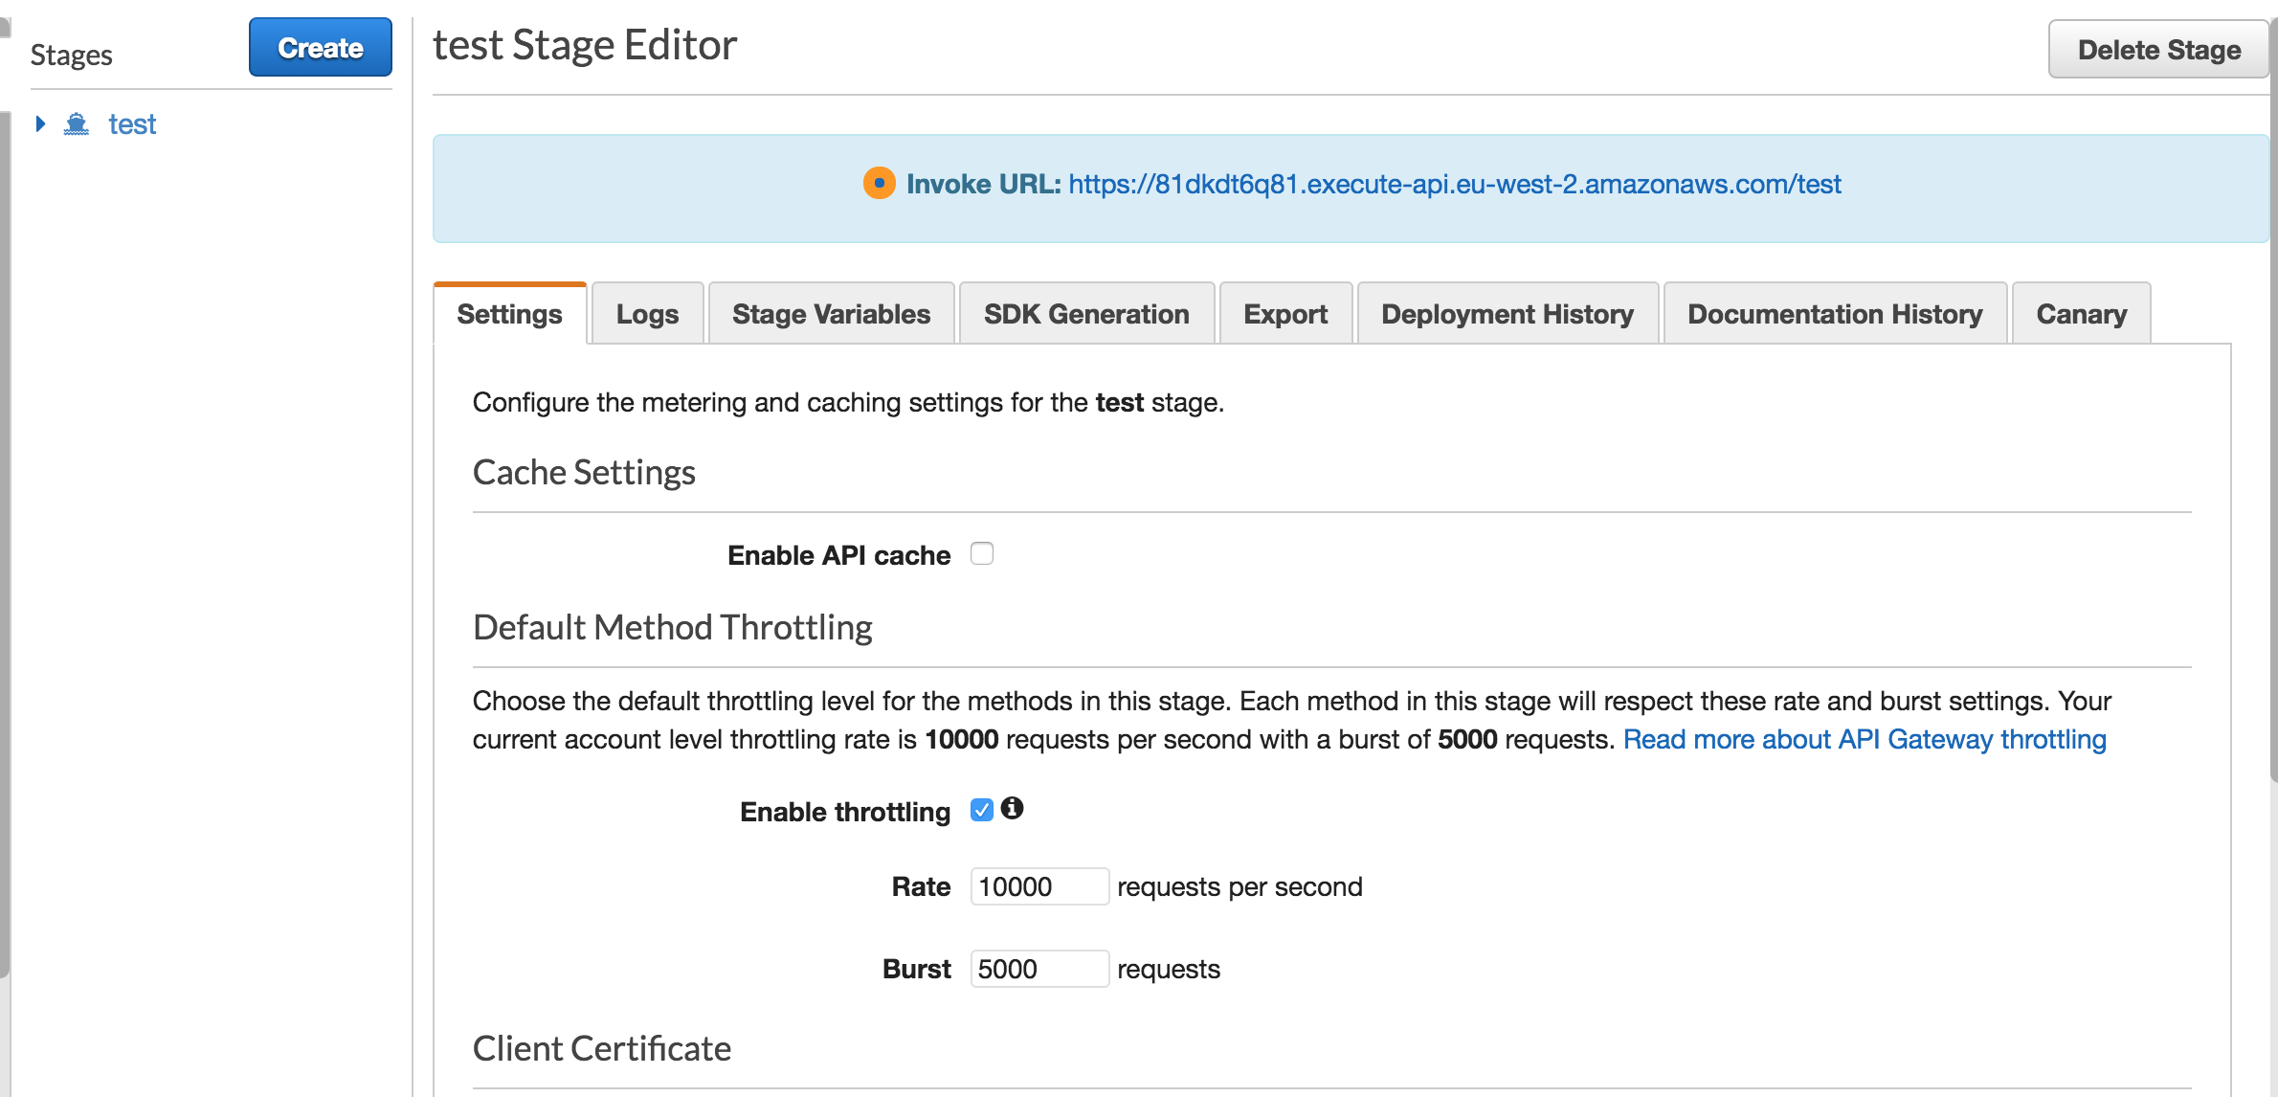Open the Invoke URL link
The image size is (2278, 1097).
(1454, 184)
